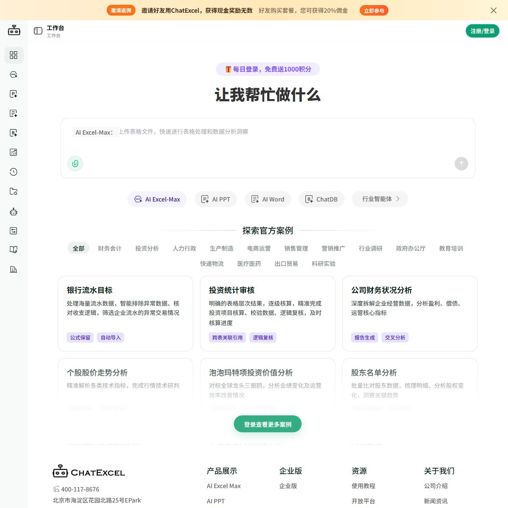Select the 快递物流 category tab
The image size is (508, 508).
pos(212,264)
